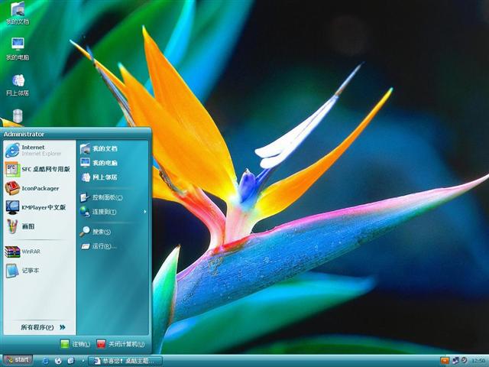Expand the 连接到(T) submenu
The width and height of the screenshot is (489, 367).
[112, 212]
